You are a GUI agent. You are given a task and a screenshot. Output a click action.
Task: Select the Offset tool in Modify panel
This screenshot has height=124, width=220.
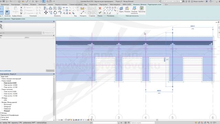(51, 8)
